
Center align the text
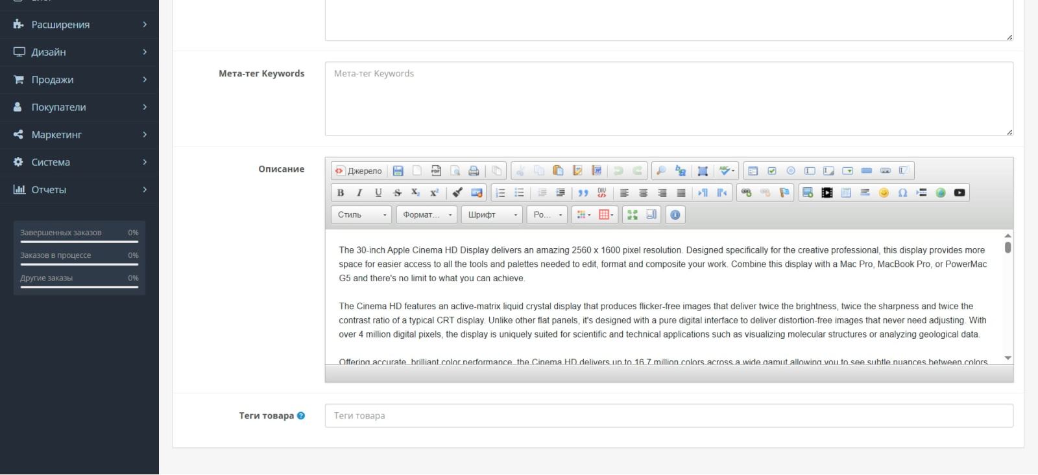click(x=643, y=193)
